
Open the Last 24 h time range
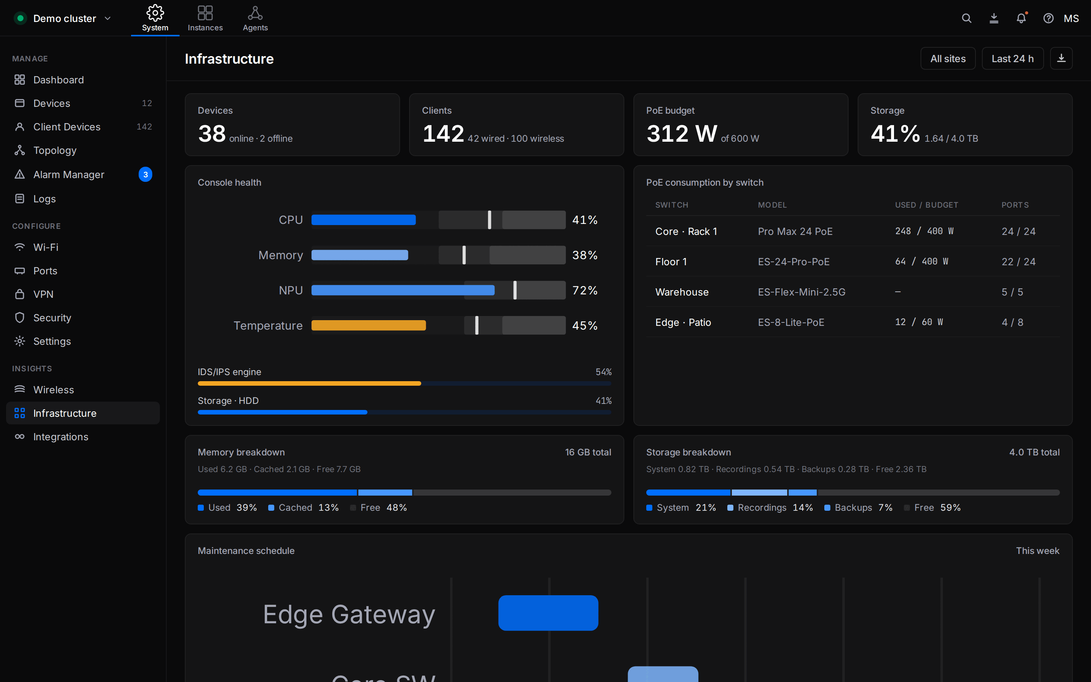1013,59
